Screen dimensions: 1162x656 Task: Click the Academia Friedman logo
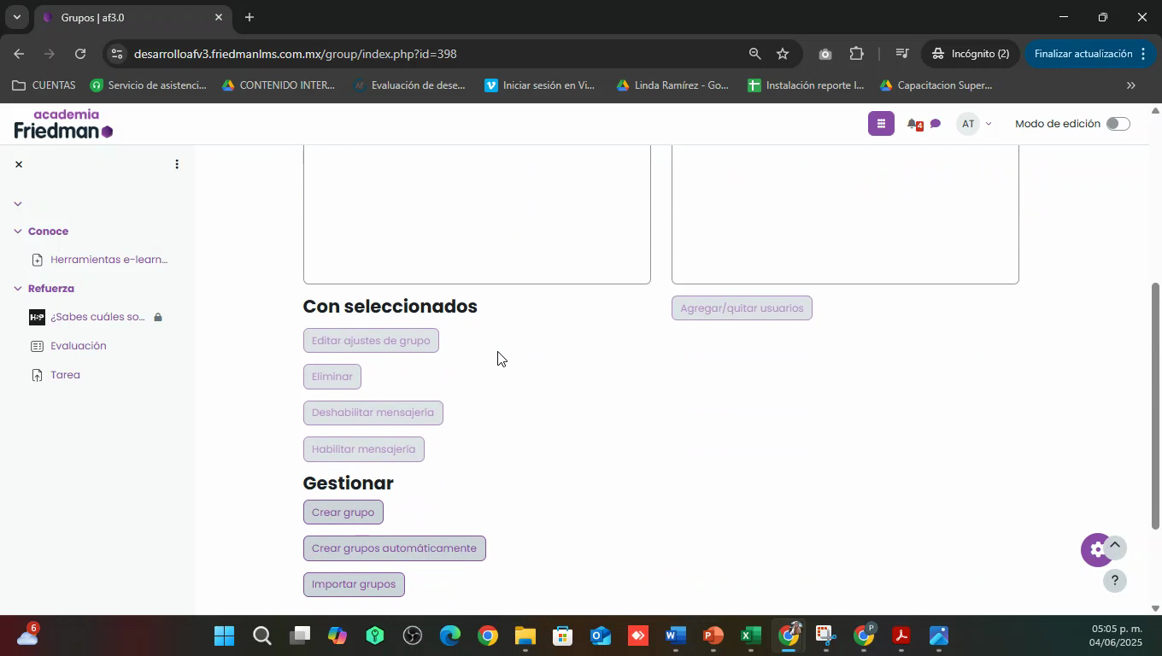click(63, 124)
